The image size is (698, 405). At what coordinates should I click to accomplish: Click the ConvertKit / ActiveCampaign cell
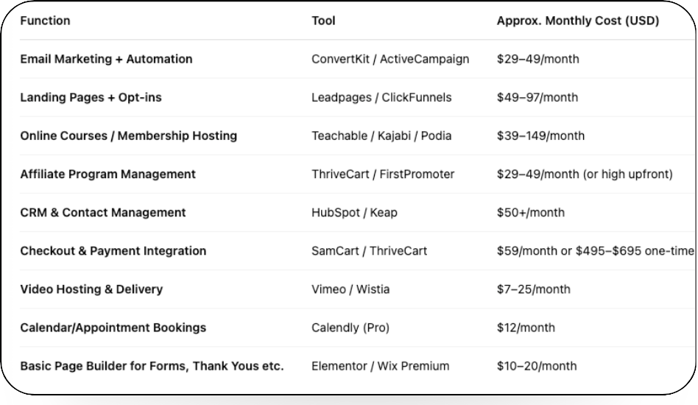390,59
